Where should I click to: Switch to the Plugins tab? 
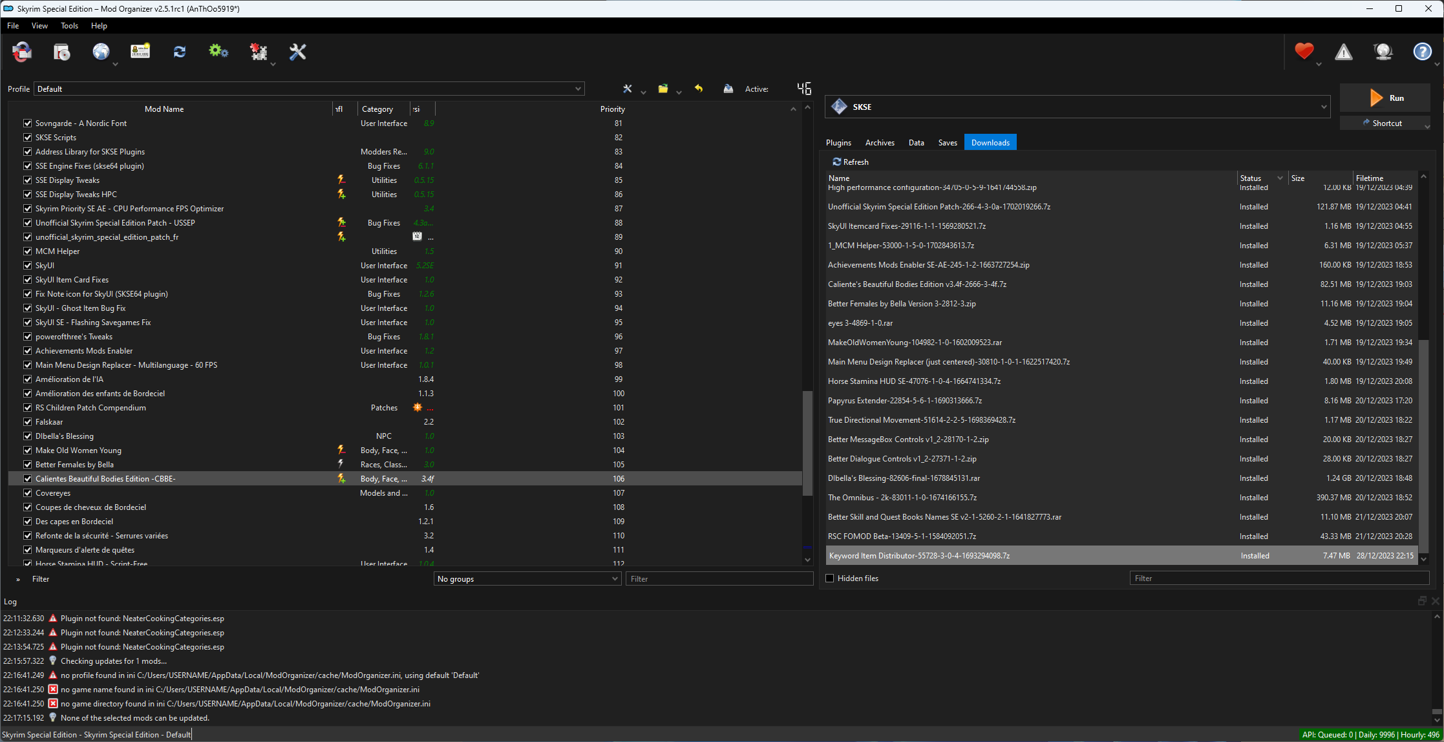[838, 142]
